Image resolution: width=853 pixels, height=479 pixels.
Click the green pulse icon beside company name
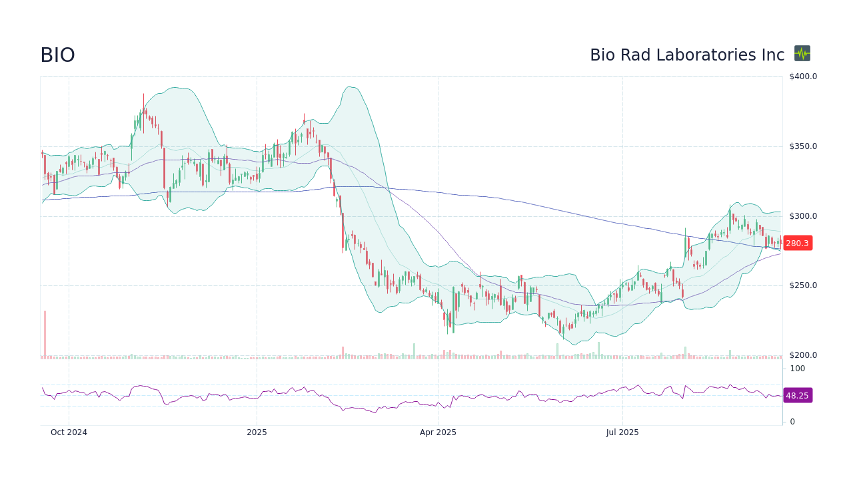pyautogui.click(x=802, y=53)
